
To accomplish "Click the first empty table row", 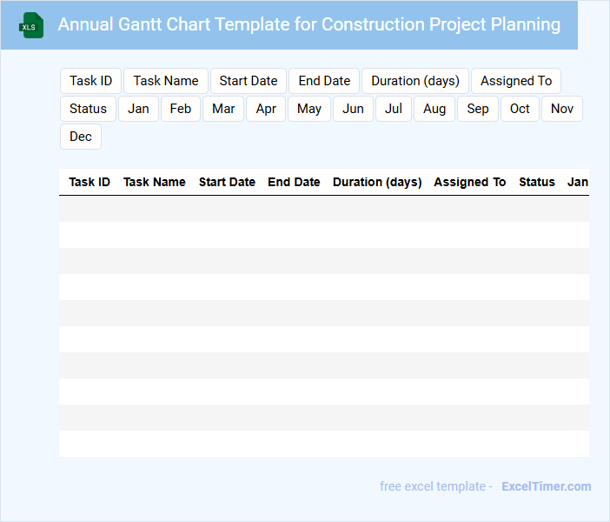I will (323, 209).
